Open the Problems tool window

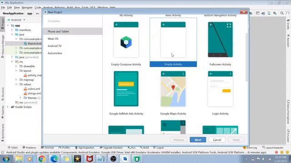(29, 148)
